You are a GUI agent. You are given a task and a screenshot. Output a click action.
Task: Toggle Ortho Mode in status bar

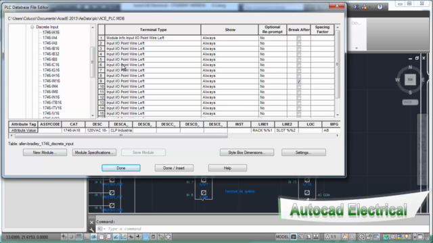[87, 237]
